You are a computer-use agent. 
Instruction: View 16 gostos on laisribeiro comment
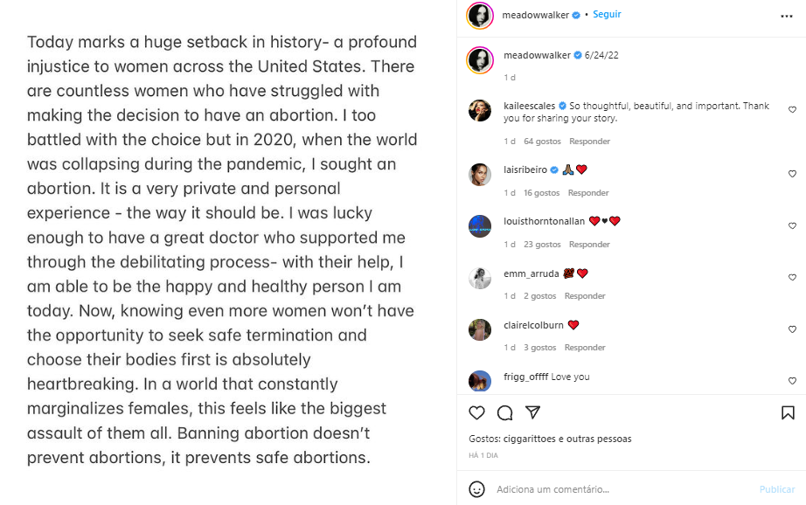[x=541, y=192]
